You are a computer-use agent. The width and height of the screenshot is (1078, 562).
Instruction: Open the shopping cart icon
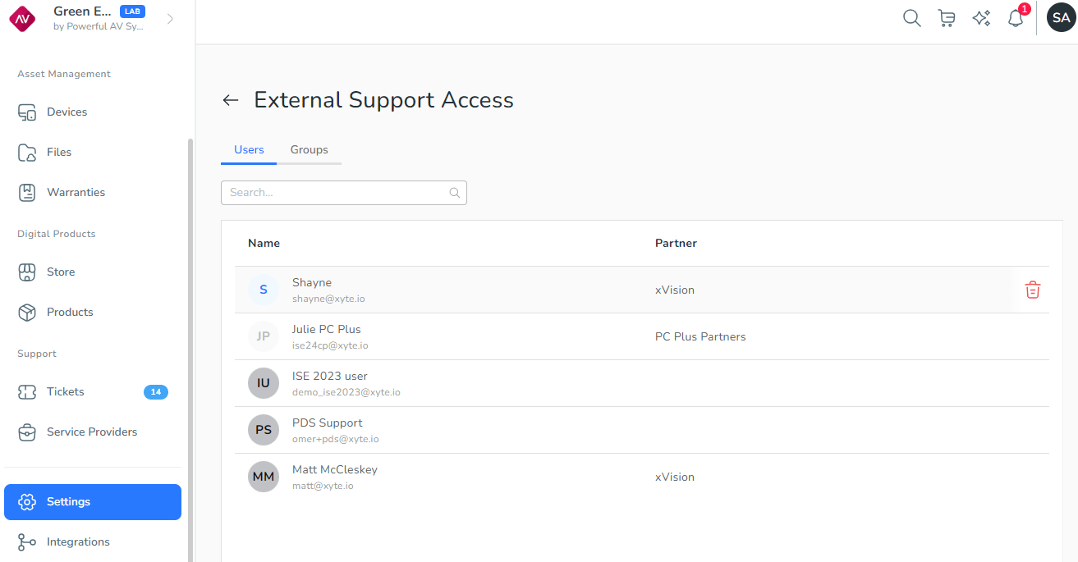pos(947,18)
